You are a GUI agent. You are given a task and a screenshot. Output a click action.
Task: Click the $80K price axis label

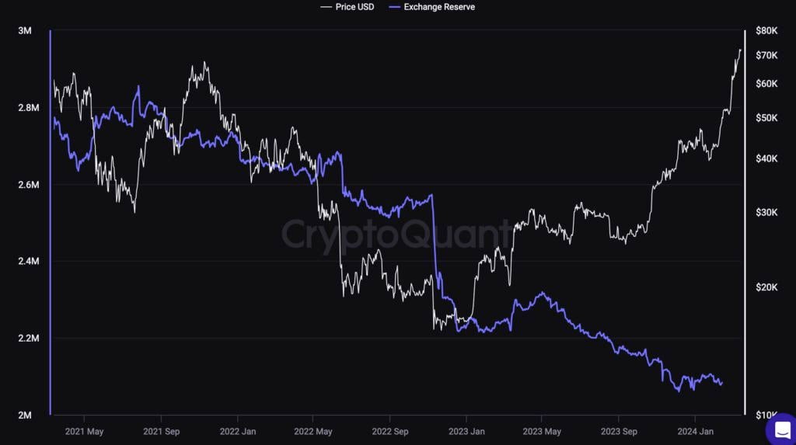(766, 31)
